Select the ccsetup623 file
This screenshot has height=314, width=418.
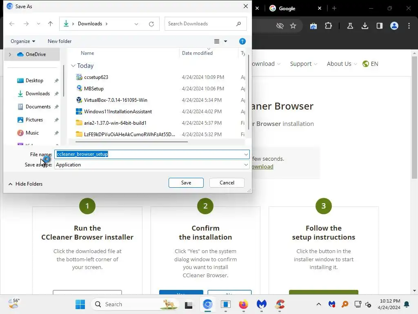click(x=96, y=77)
